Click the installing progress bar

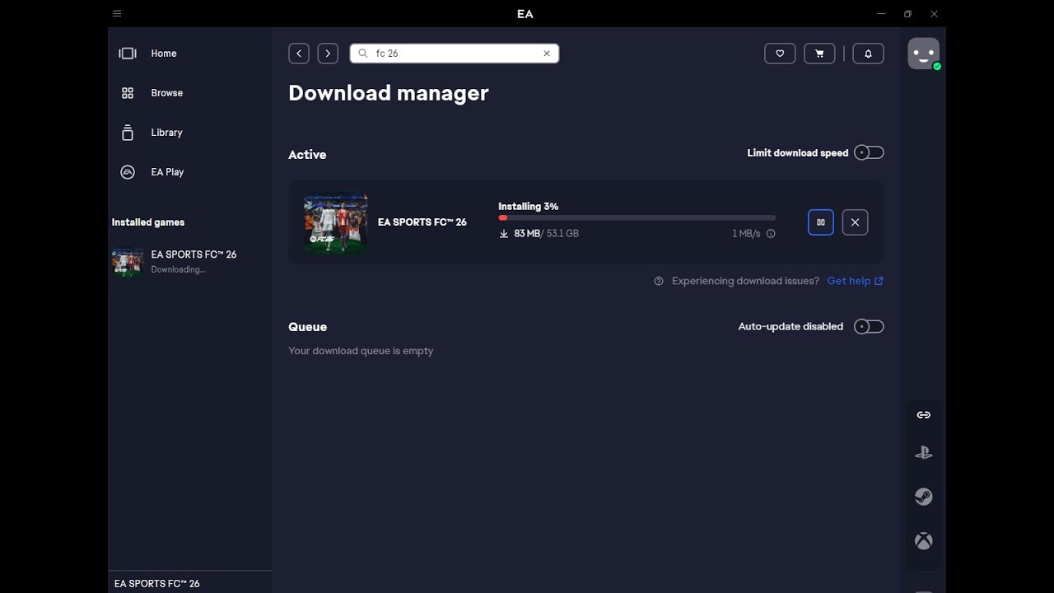(637, 218)
